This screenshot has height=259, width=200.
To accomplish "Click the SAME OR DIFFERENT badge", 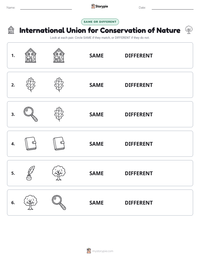I will tap(100, 22).
